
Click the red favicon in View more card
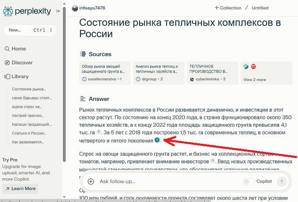tap(254, 66)
